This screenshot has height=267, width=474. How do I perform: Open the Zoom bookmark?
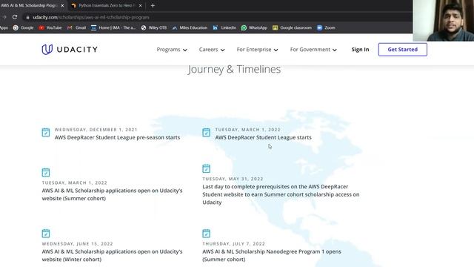(x=326, y=27)
